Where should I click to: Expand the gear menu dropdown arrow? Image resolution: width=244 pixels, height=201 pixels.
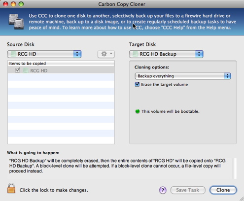(111, 54)
